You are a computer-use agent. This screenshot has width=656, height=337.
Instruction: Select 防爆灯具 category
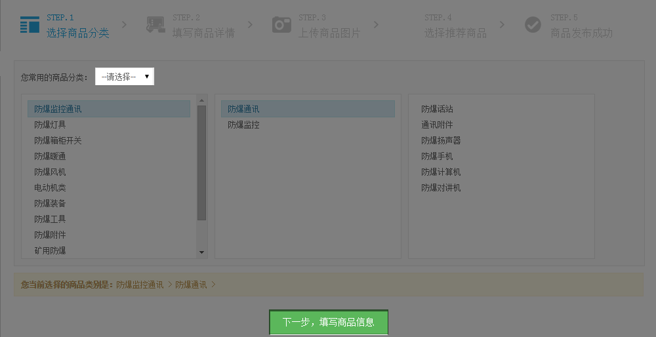50,125
